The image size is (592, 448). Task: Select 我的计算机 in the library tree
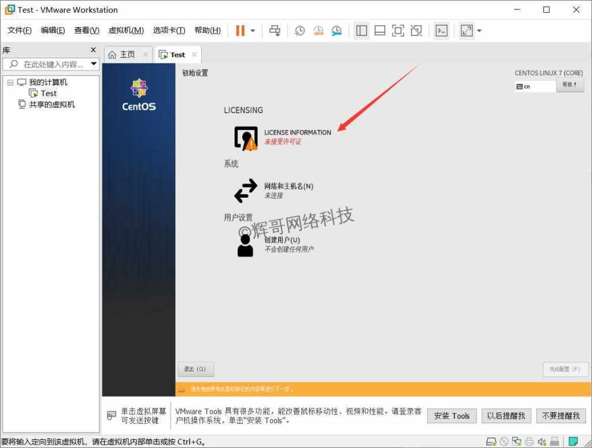point(48,82)
